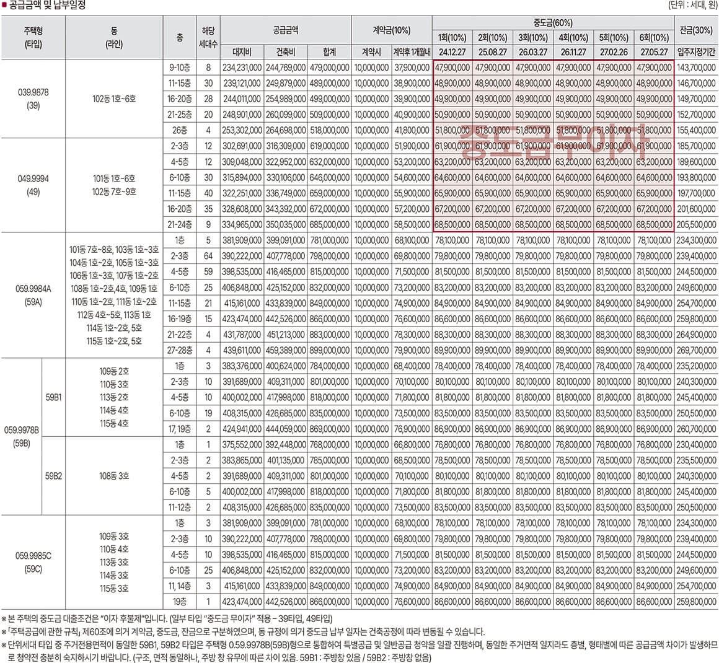Click the '계약금(10%)' group header

pos(392,30)
